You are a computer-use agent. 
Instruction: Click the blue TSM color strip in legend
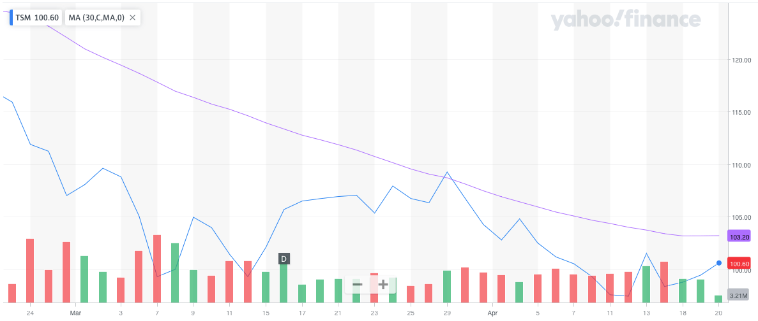pos(11,18)
